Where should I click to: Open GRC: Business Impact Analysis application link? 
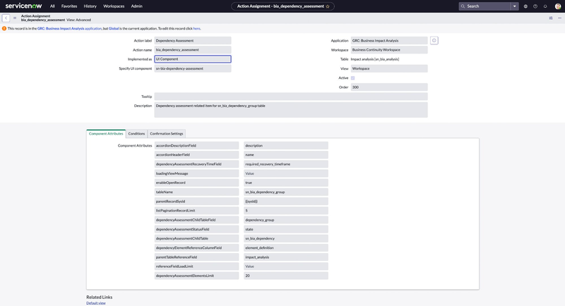tap(69, 28)
